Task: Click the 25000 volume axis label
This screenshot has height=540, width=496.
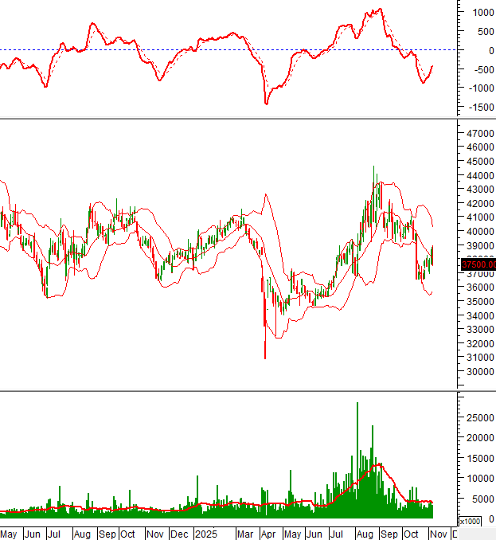Action: [478, 417]
